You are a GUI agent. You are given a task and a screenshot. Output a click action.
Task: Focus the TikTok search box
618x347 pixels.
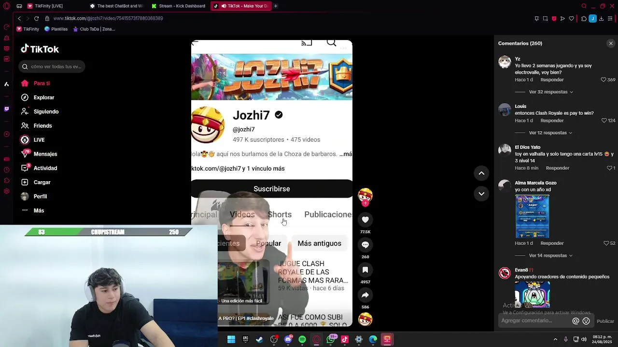[x=52, y=67]
